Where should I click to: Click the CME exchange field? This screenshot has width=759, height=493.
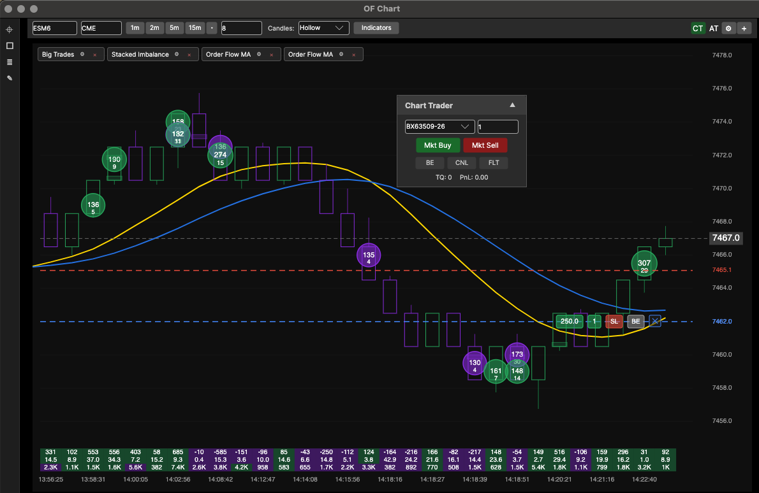click(x=101, y=28)
